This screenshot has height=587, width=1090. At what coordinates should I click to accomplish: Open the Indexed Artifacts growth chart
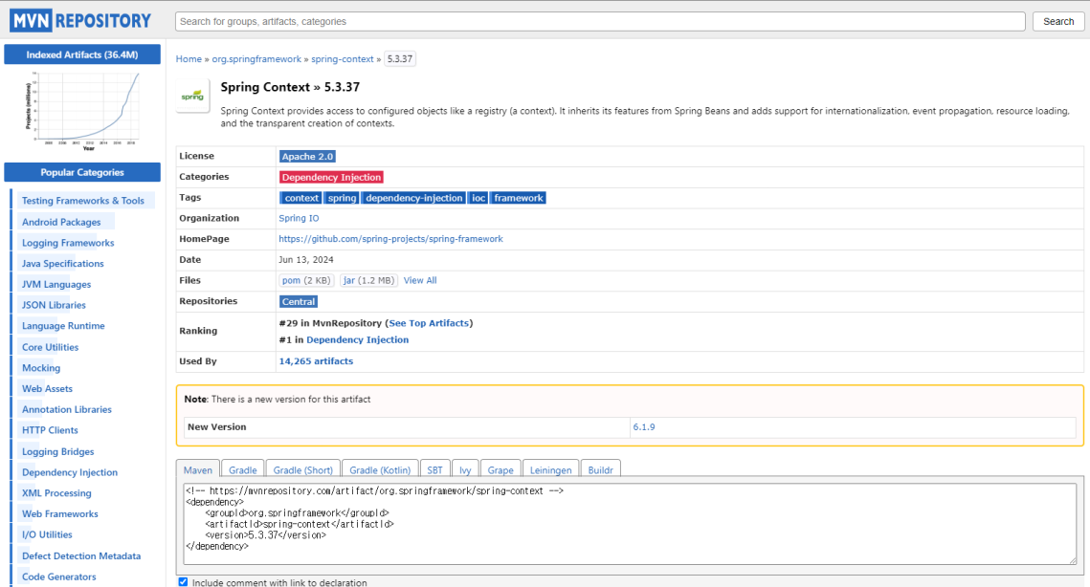pos(82,111)
